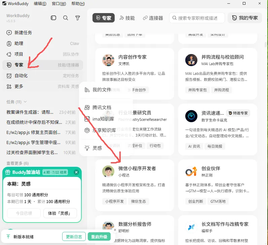The image size is (268, 245).
Task: Switch to the 技能 tab
Action: click(127, 18)
